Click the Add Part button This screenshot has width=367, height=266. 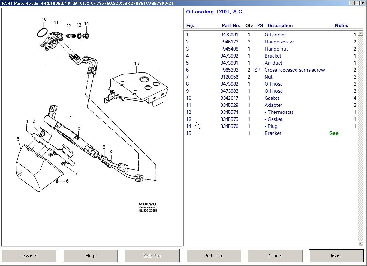(x=152, y=256)
